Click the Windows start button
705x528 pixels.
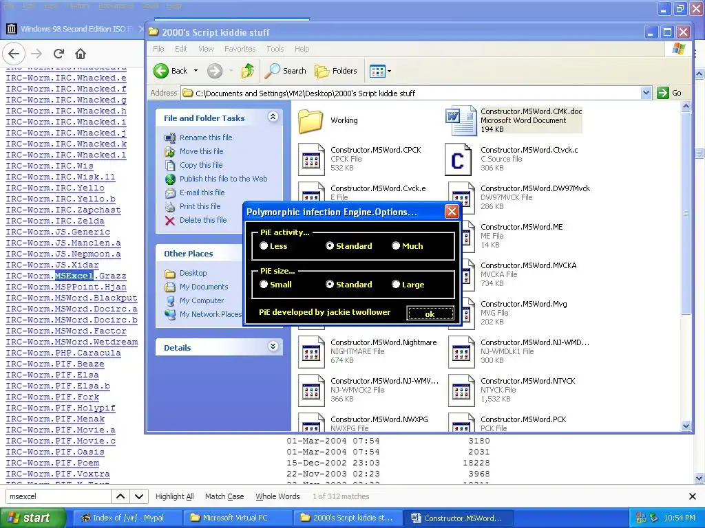[32, 518]
